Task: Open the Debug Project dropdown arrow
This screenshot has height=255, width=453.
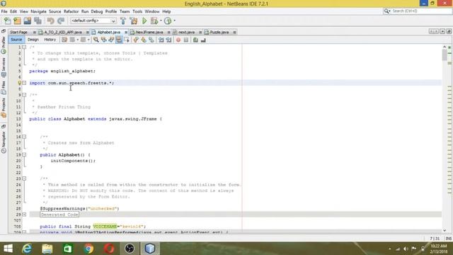Action: pos(161,21)
